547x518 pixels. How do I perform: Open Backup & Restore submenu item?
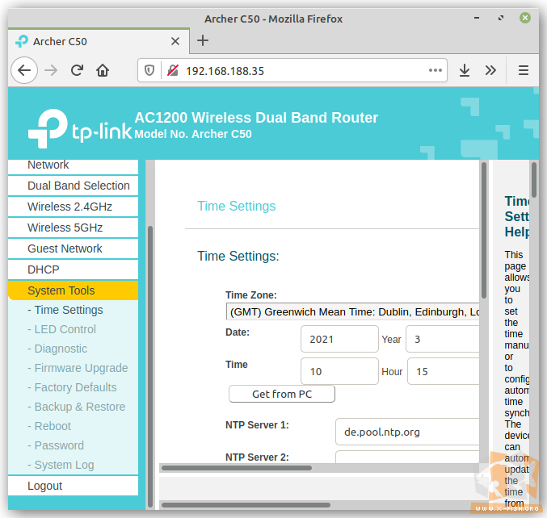click(77, 407)
